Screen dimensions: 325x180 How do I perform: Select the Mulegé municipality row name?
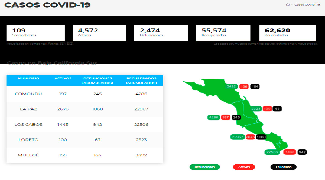28,155
